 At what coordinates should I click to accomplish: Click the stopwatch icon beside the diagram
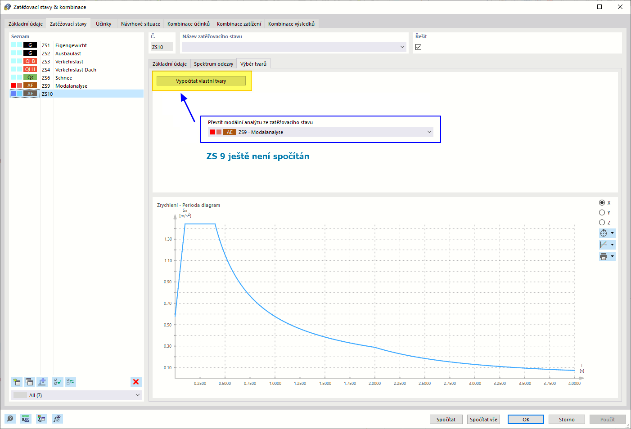click(604, 233)
